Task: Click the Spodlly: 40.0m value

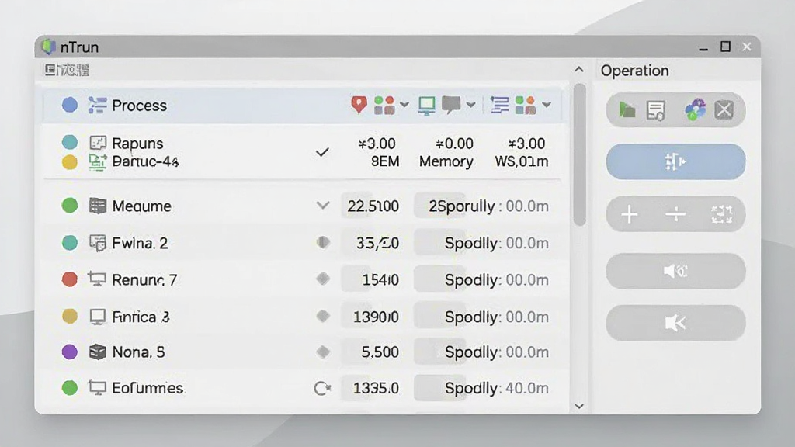Action: coord(497,388)
